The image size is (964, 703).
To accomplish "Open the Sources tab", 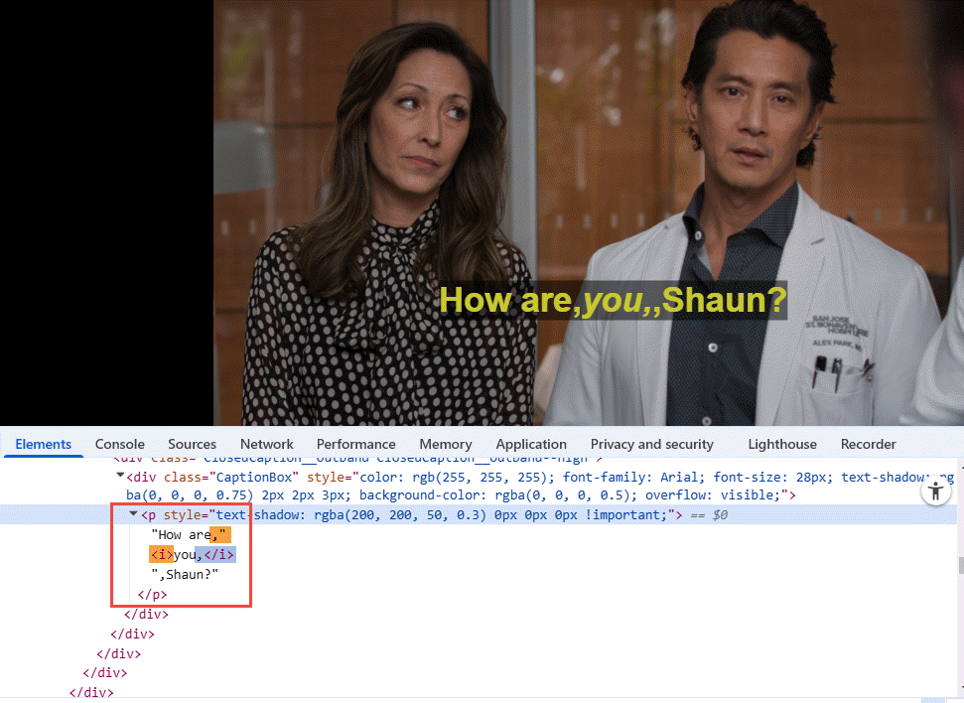I will pyautogui.click(x=192, y=444).
